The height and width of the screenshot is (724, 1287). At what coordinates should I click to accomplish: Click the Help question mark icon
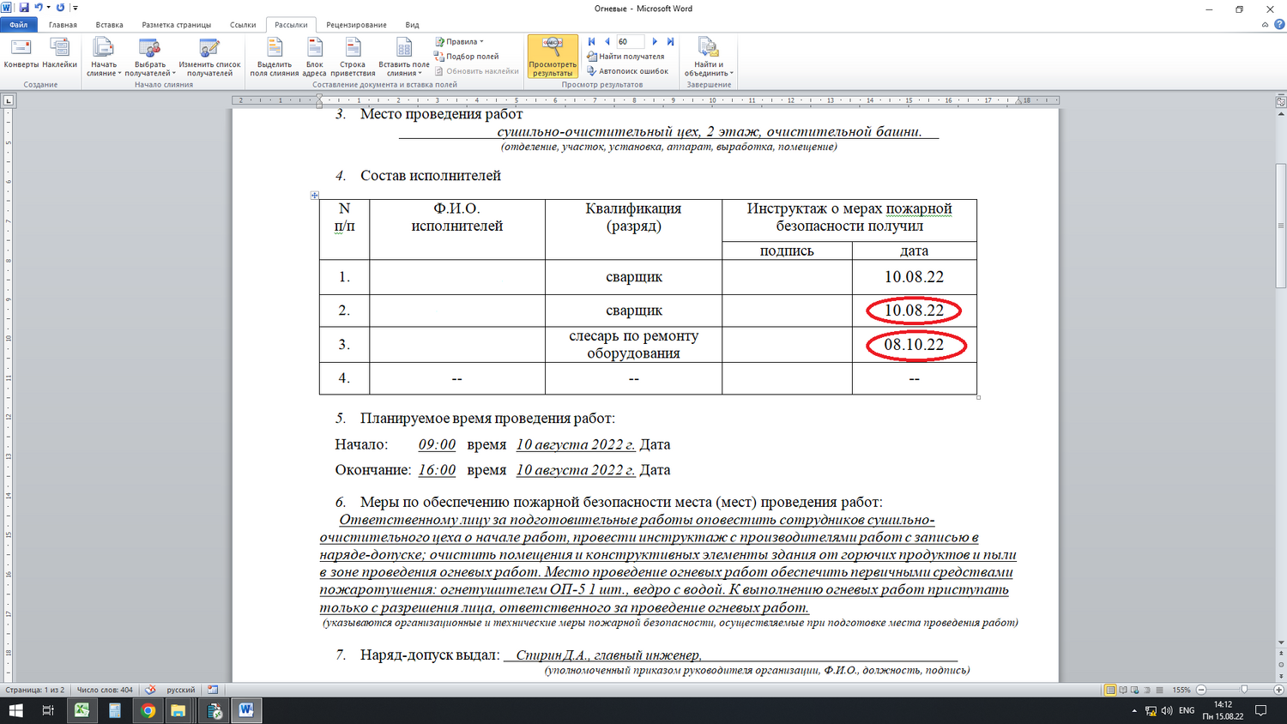pyautogui.click(x=1278, y=25)
